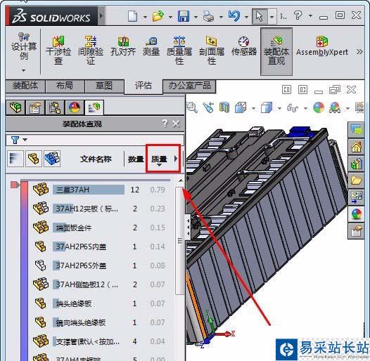Image resolution: width=370 pixels, height=361 pixels.
Task: Open Custom Properties task pane icon
Action: [356, 231]
